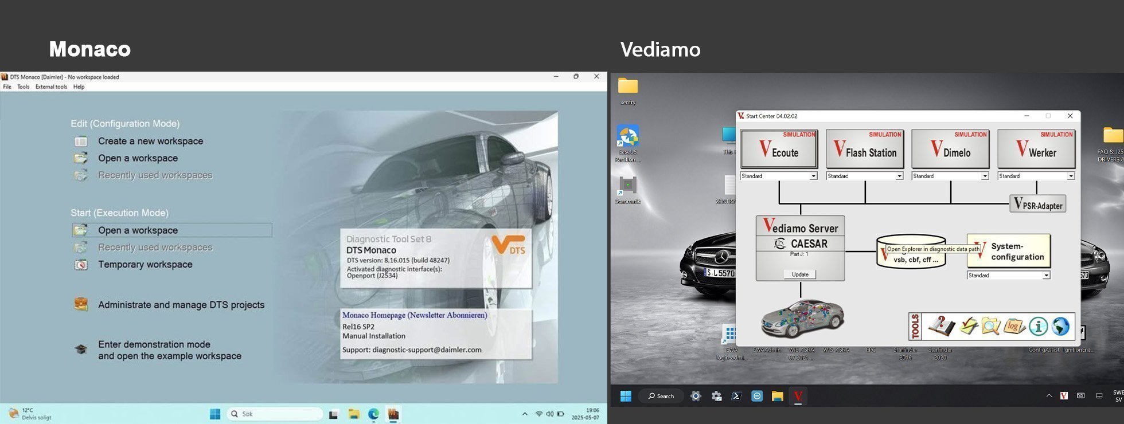This screenshot has height=424, width=1124.
Task: Open Temporary workspace in Monaco
Action: coord(145,265)
